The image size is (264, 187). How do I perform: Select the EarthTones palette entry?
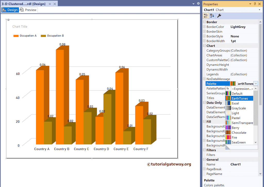coord(239,98)
